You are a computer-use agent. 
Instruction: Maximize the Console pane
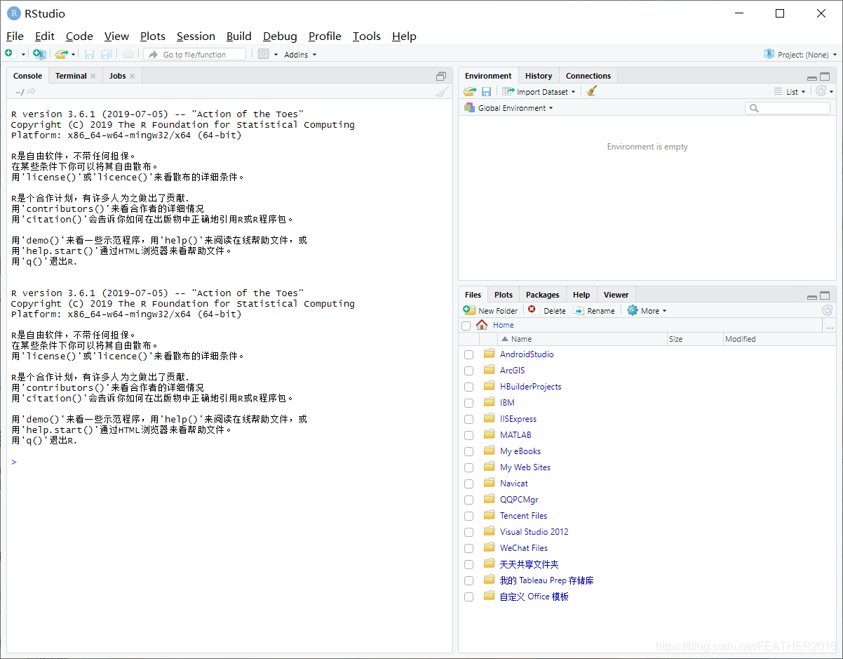click(x=441, y=76)
